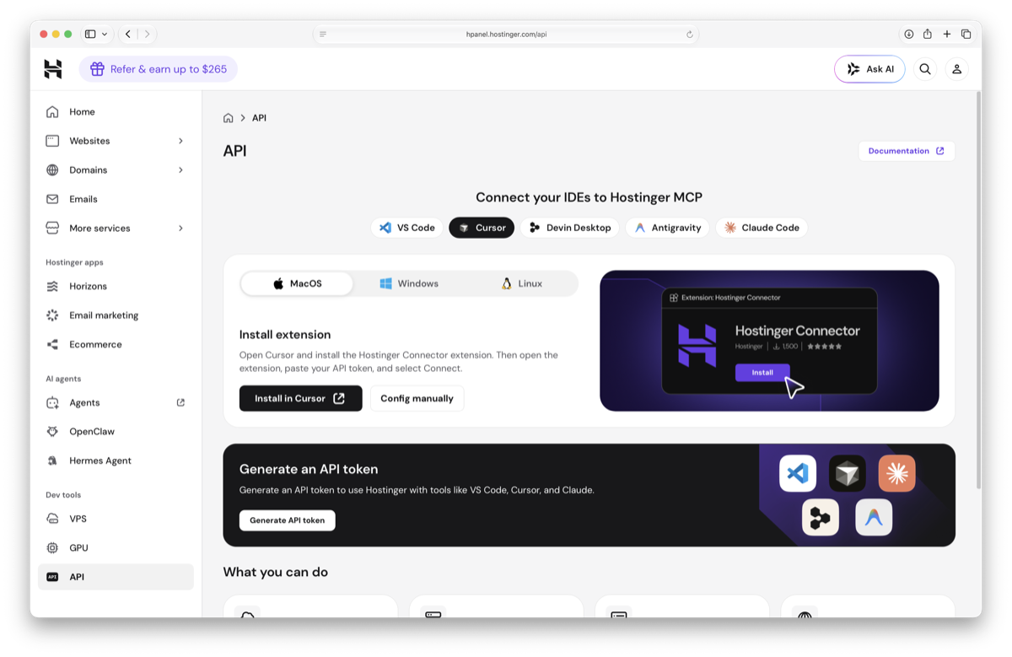Viewport: 1012px width, 657px height.
Task: Click the OpenClaw sidebar icon
Action: (52, 431)
